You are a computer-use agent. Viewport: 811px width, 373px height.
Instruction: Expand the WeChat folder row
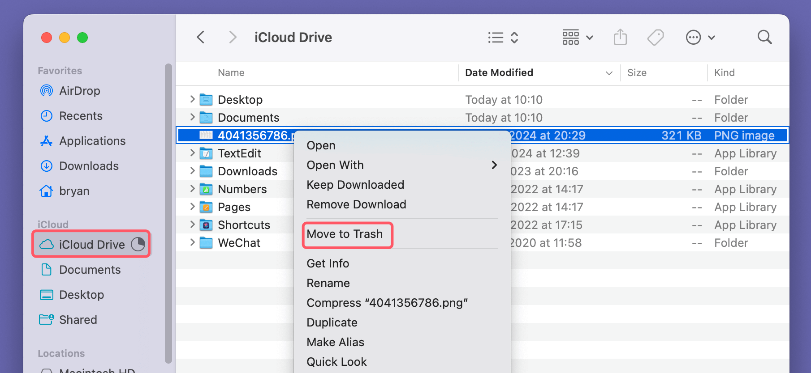192,242
